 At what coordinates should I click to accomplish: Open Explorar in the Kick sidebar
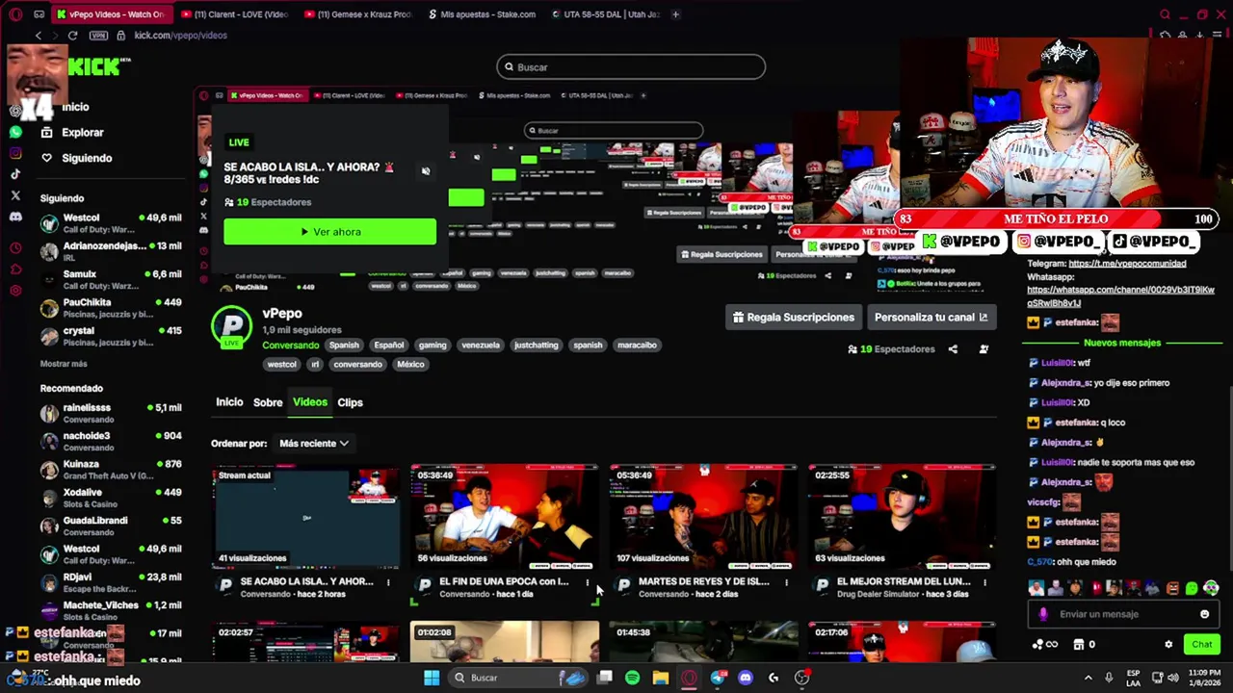(71, 133)
